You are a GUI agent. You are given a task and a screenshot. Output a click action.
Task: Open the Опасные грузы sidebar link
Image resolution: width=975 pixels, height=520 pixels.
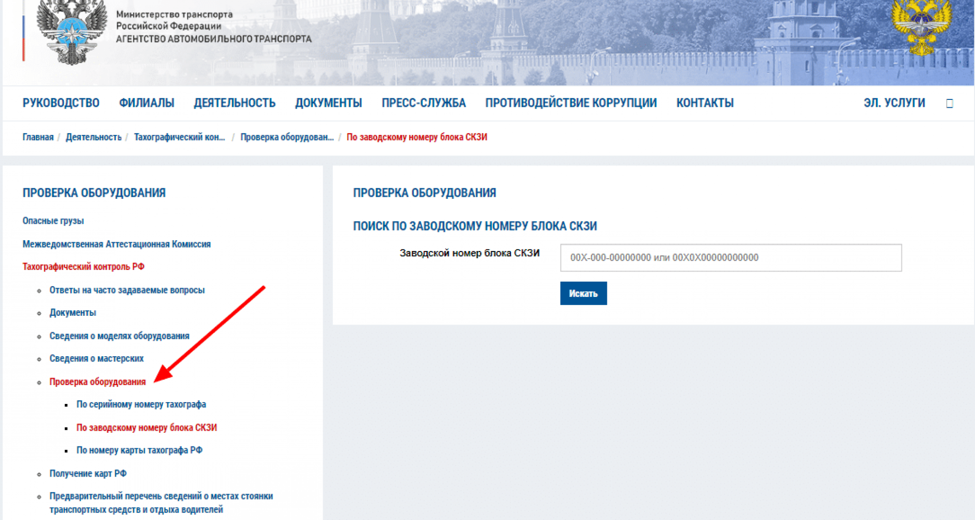click(53, 221)
